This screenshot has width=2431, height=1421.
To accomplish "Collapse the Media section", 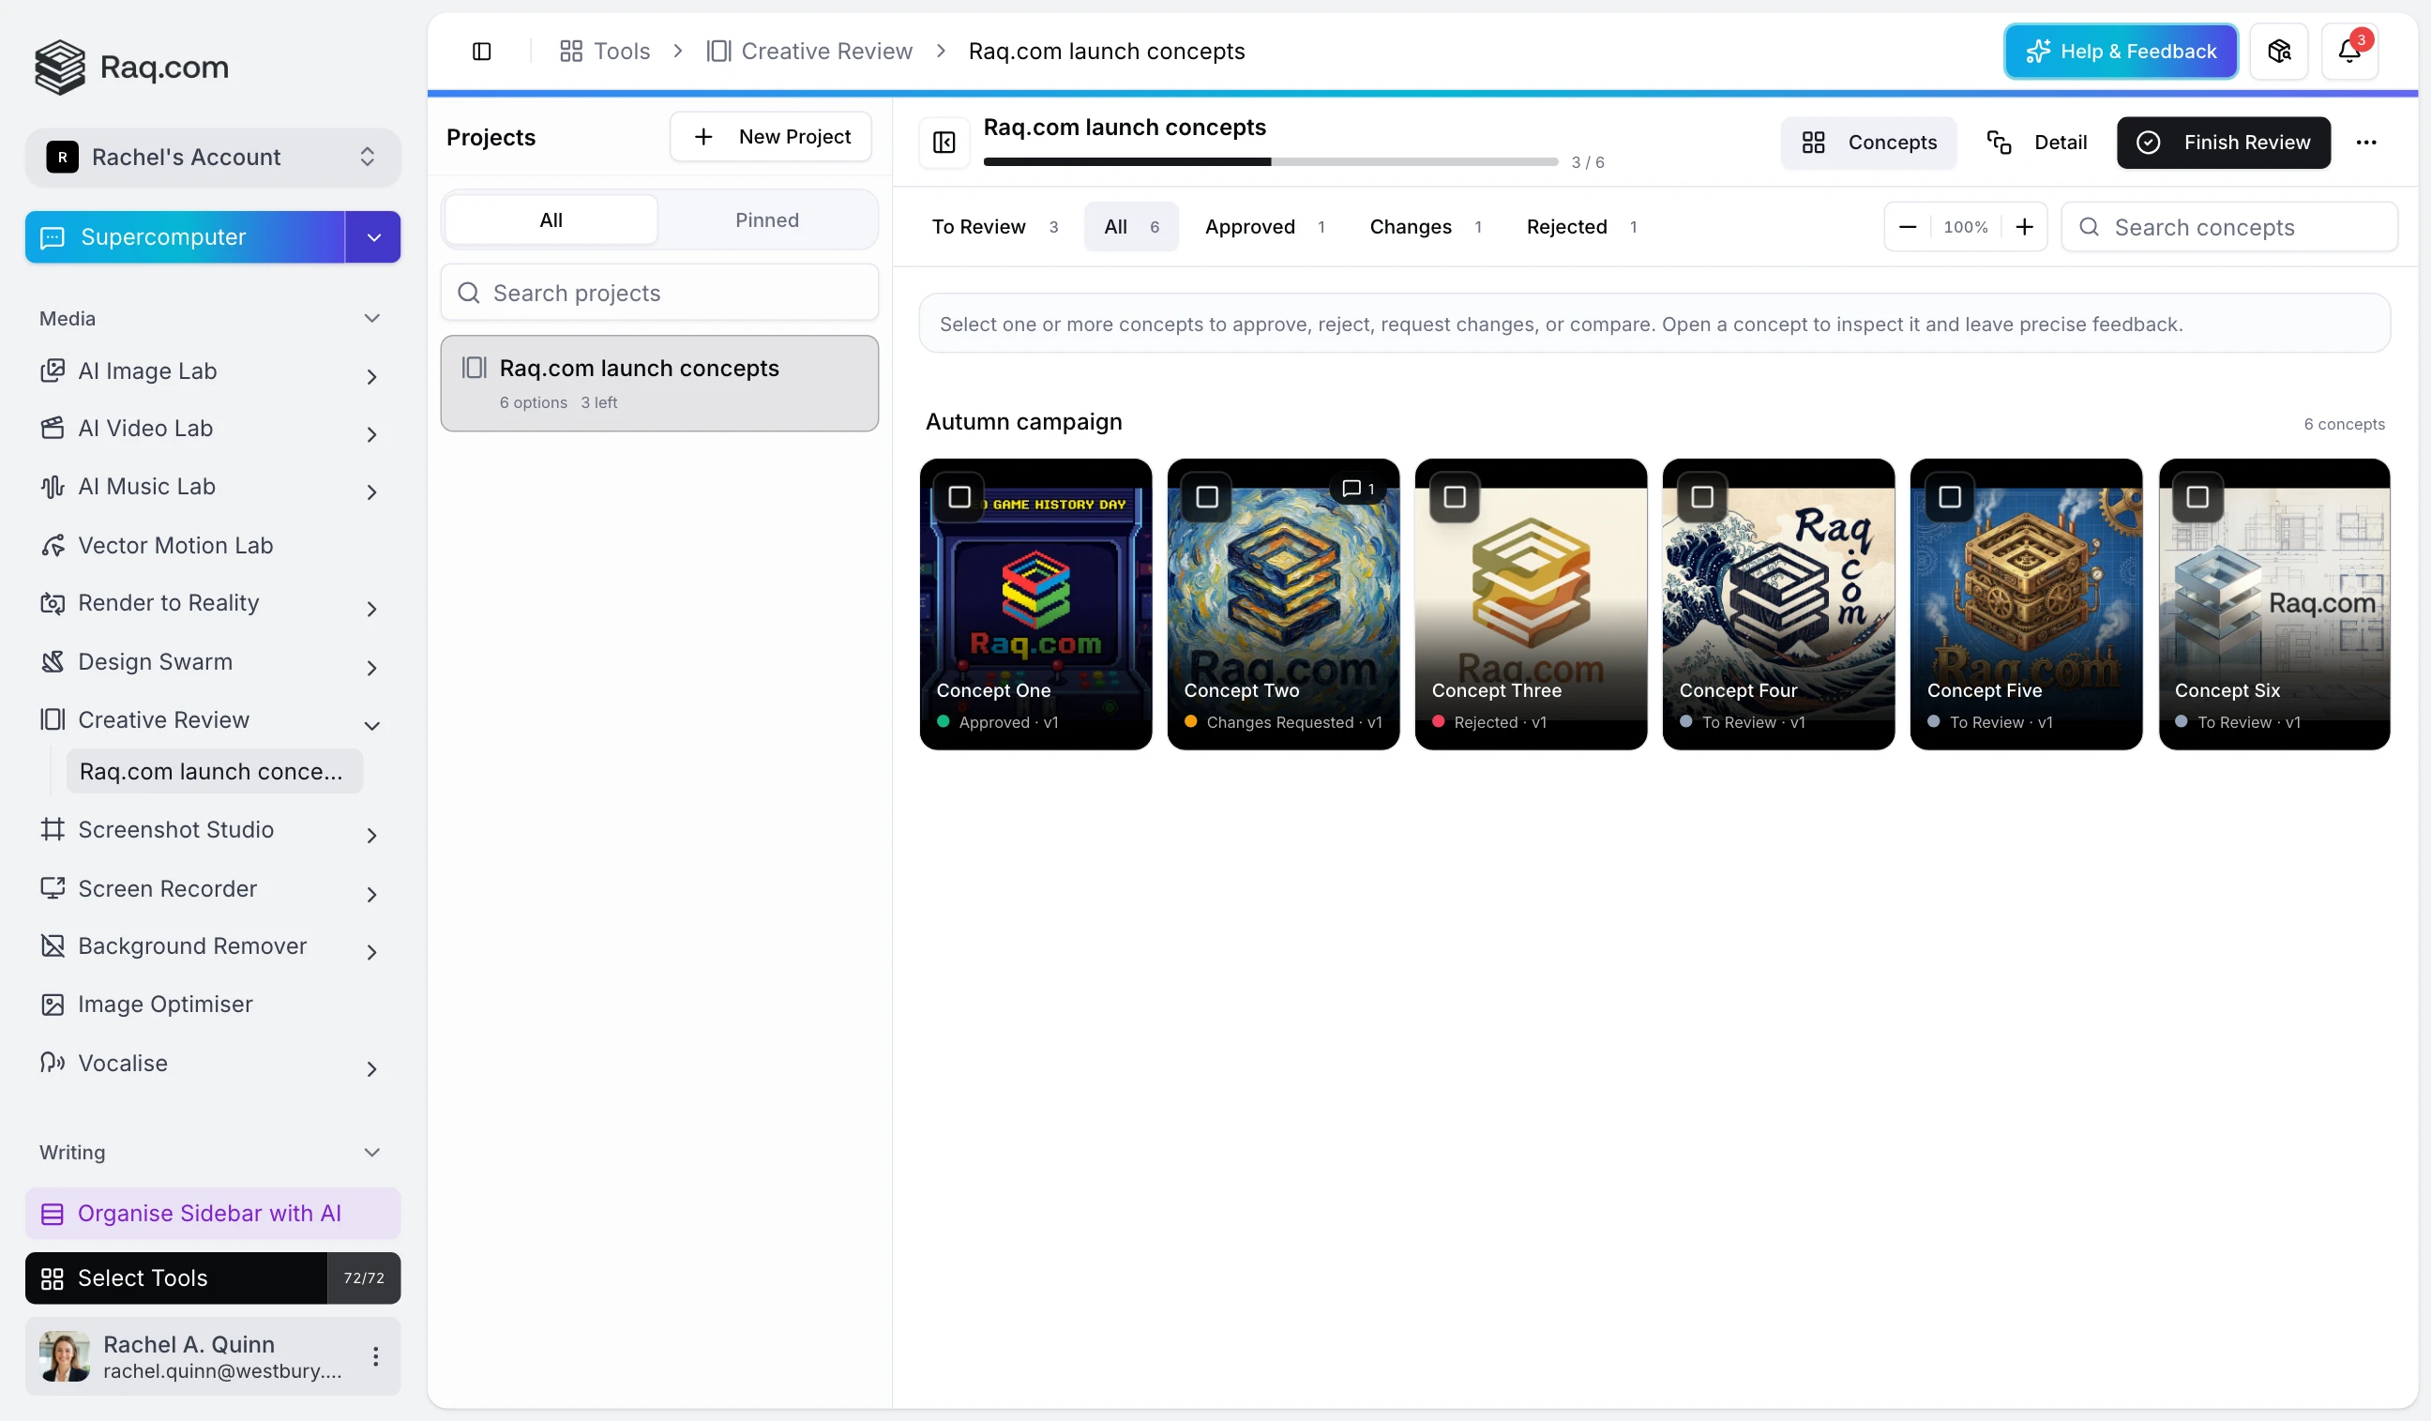I will coord(371,318).
